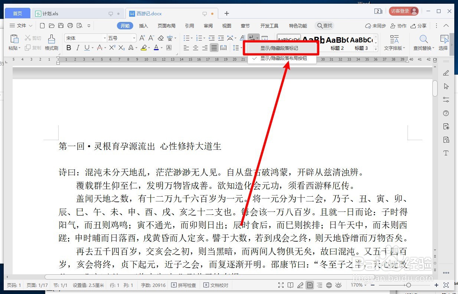Viewport: 458px width, 294px height.
Task: Enable eye protection mode in status bar
Action: (x=339, y=285)
